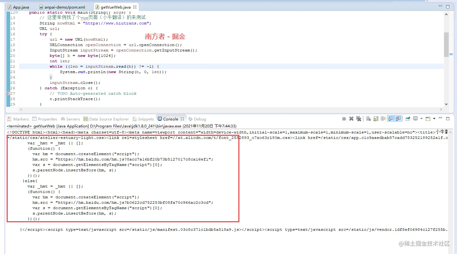Remove the terminated launch from Console
Viewport: 457px width, 254px height.
click(x=351, y=119)
